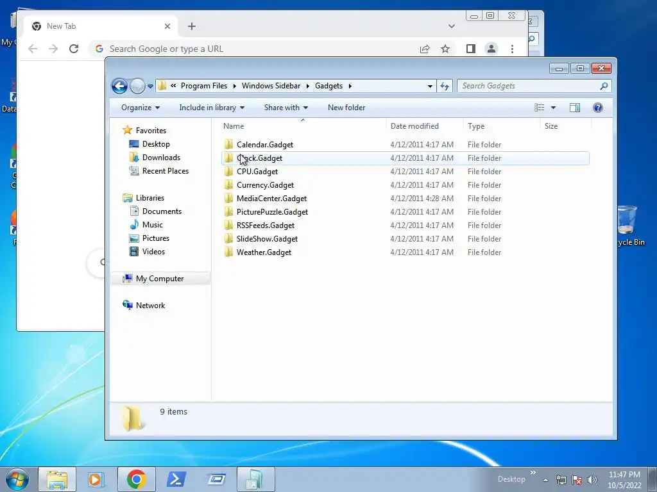Open the view options dropdown arrow

(x=553, y=108)
